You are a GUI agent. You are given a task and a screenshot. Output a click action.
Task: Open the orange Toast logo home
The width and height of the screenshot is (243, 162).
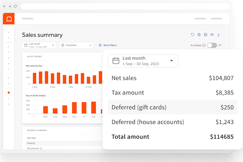[9, 19]
